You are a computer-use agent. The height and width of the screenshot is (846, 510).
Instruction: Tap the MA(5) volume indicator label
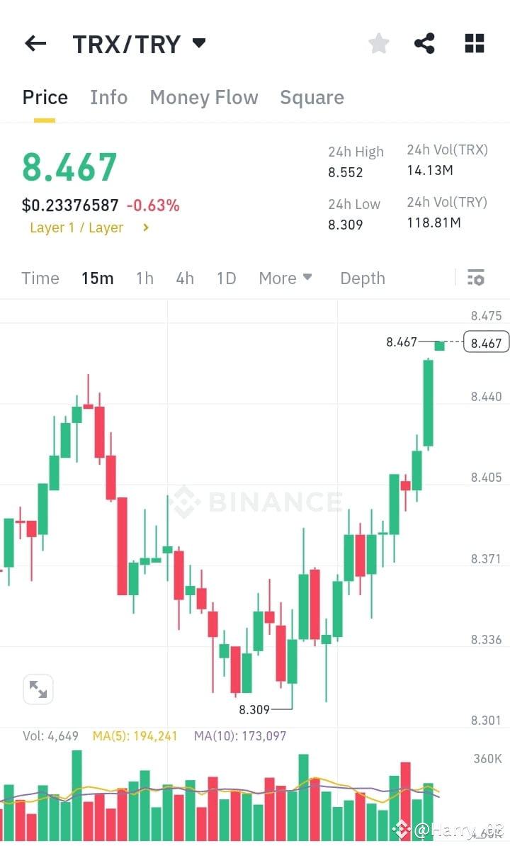click(x=135, y=736)
